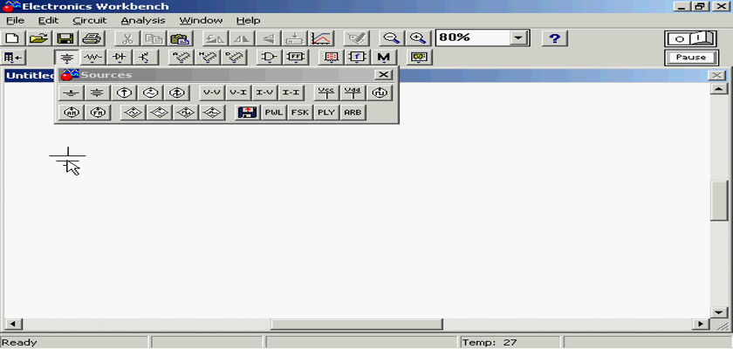
Task: Select the PWL source button
Action: [x=273, y=113]
